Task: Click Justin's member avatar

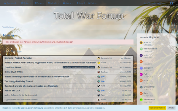Action: tap(141, 55)
